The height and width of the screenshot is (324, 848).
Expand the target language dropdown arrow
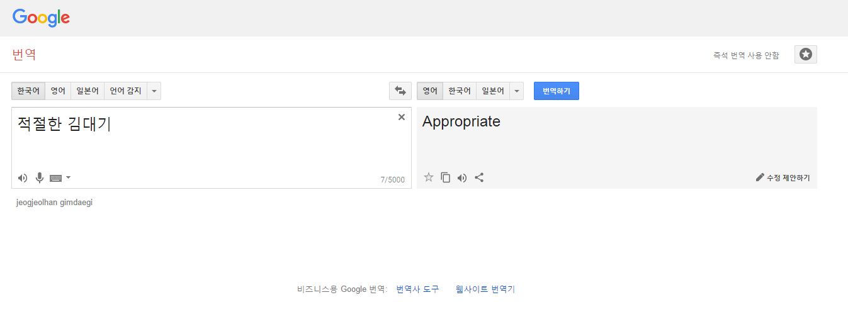point(517,91)
